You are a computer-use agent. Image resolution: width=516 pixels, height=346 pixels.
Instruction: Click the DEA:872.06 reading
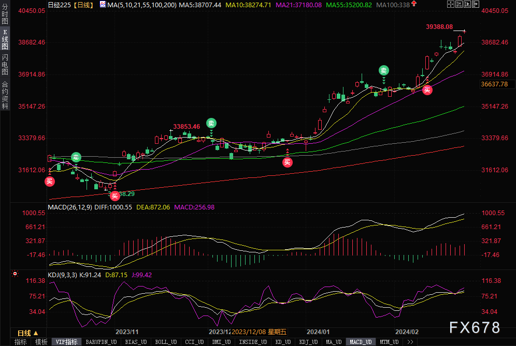153,207
